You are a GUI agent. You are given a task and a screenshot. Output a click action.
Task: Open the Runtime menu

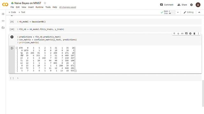(x=40, y=7)
